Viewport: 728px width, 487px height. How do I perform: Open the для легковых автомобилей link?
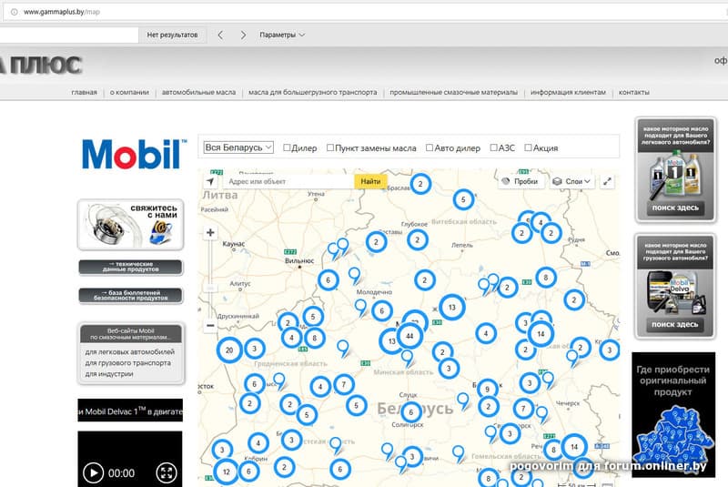(129, 352)
